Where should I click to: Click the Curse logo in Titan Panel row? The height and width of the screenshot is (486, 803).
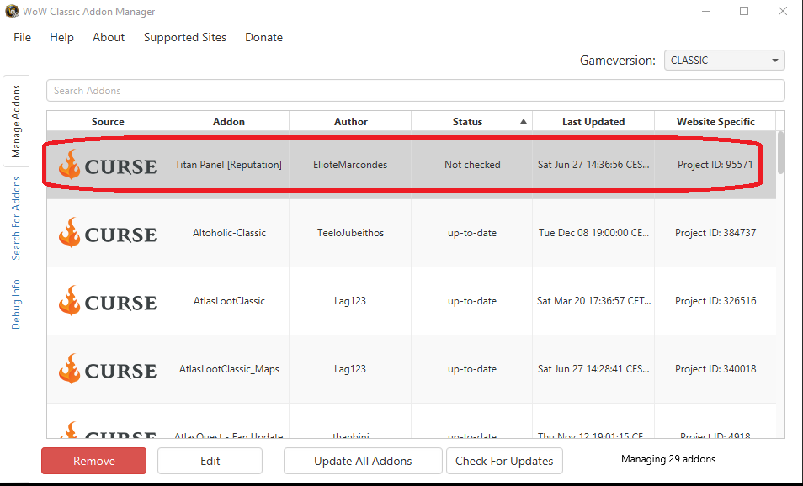pyautogui.click(x=108, y=165)
